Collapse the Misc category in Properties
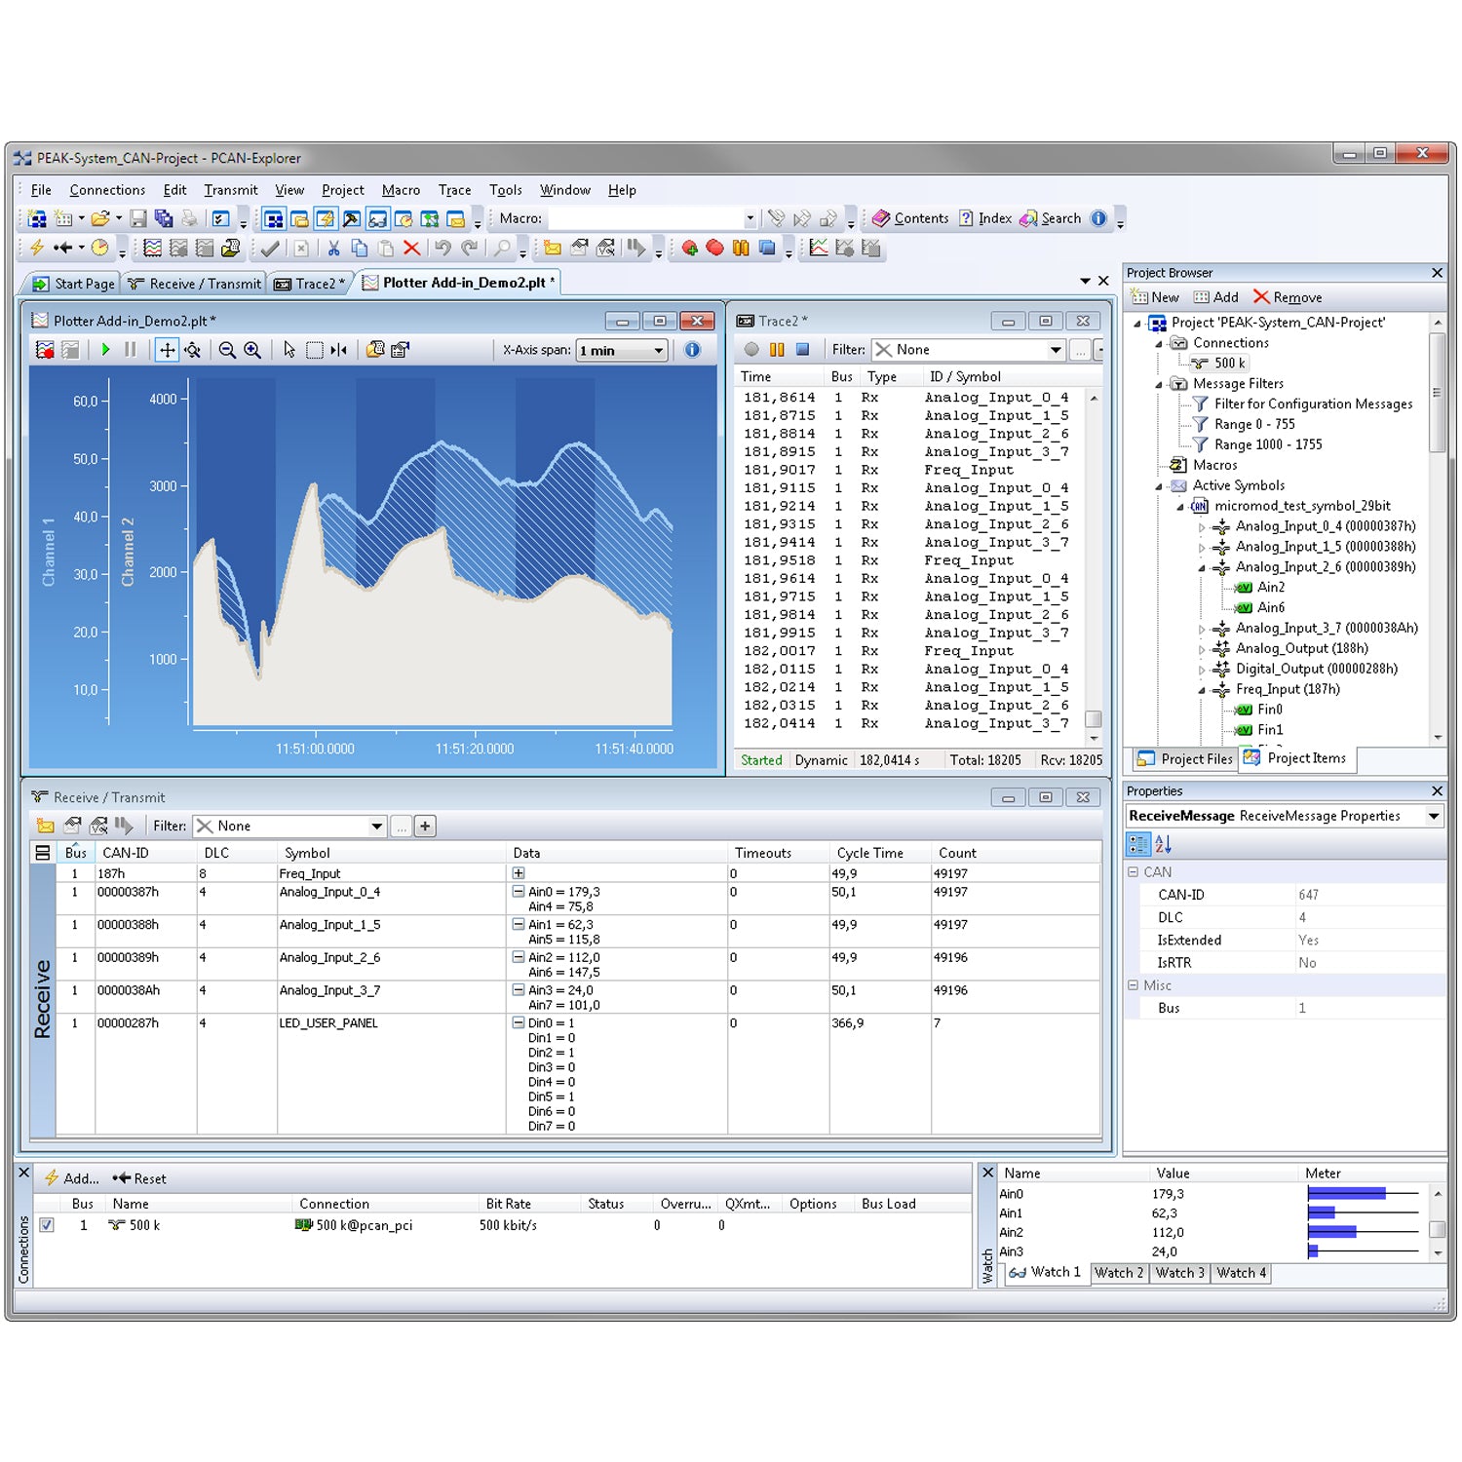Image resolution: width=1462 pixels, height=1462 pixels. 1133,985
